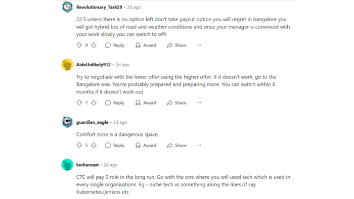Open more options on Revolutionary_Task59's comment

pos(199,45)
